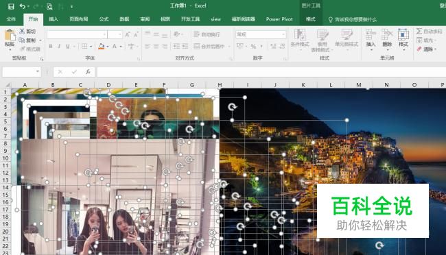This screenshot has width=446, height=255.
Task: Toggle left text alignment
Action: click(x=148, y=46)
